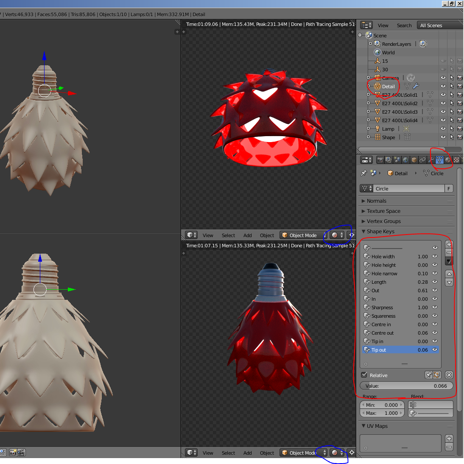Expand the Normals panel
This screenshot has width=464, height=464.
coord(377,201)
